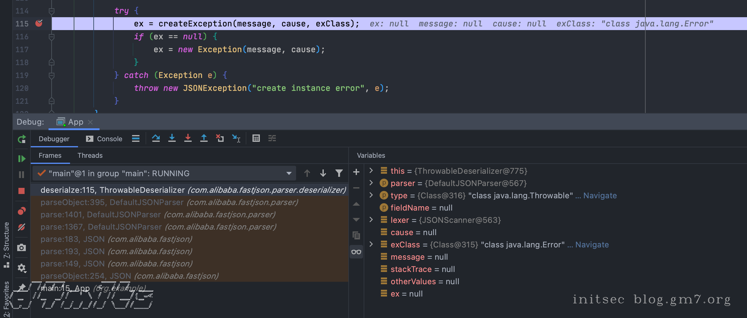Toggle the watches glasses icon
The height and width of the screenshot is (318, 747).
point(356,252)
